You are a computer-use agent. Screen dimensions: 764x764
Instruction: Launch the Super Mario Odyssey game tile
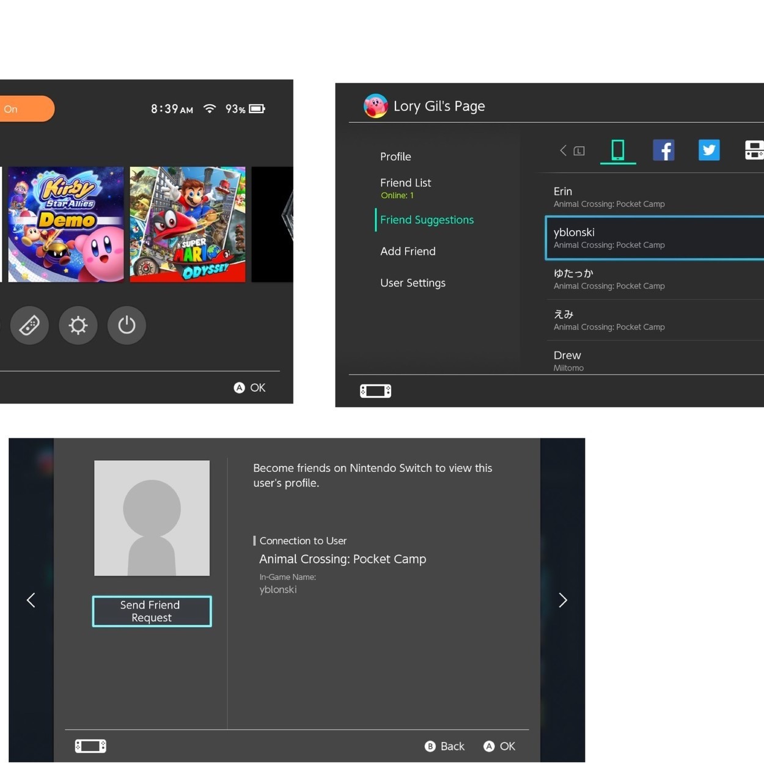pos(187,224)
